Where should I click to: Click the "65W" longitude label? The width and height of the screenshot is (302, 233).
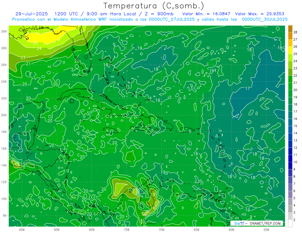pyautogui.click(x=197, y=230)
